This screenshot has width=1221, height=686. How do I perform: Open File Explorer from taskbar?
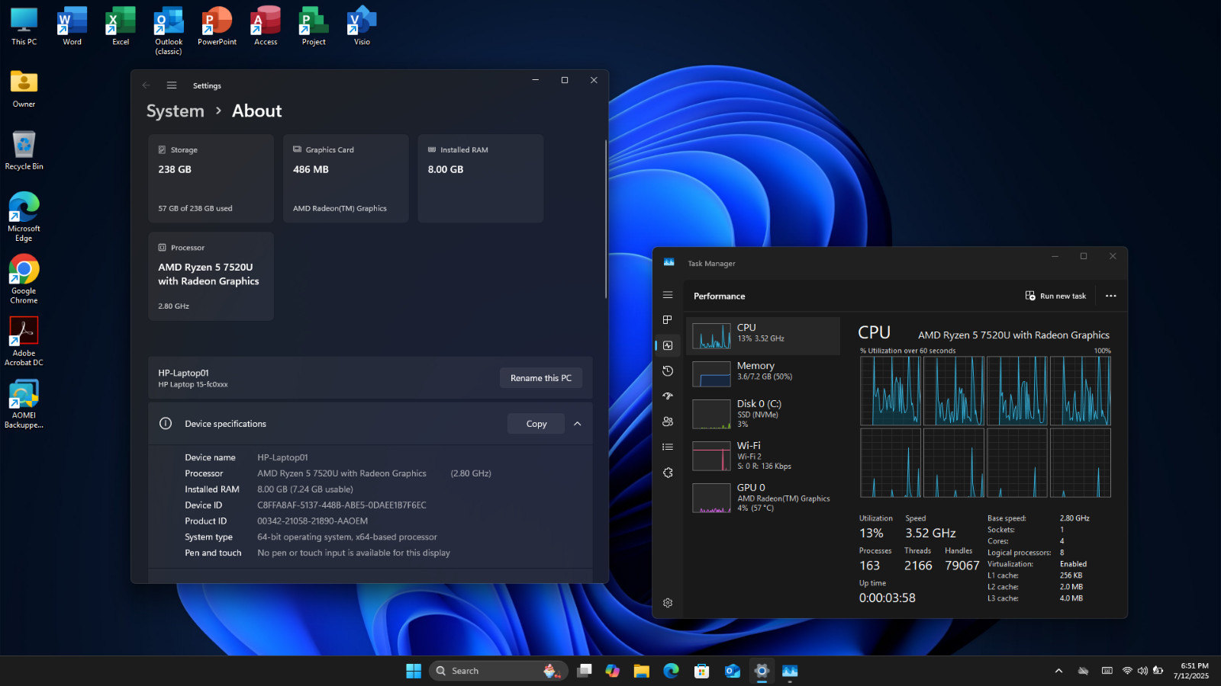(x=642, y=671)
